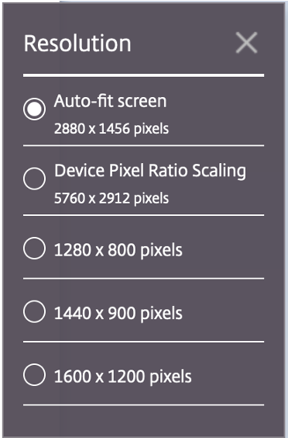
Task: Click the thick divider under the Resolution title
Action: point(143,75)
